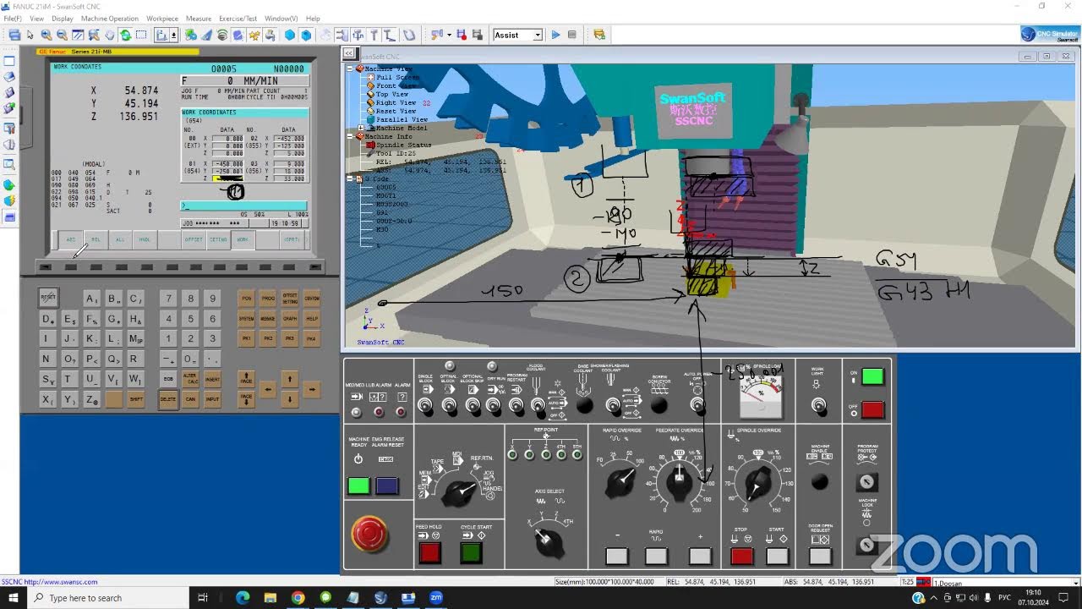Screen dimensions: 1082x609
Task: Click the blue play Run toolbar icon
Action: (555, 35)
